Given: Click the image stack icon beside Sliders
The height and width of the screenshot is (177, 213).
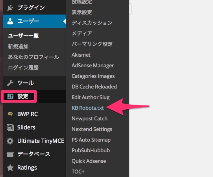Looking at the screenshot, I should point(10,127).
